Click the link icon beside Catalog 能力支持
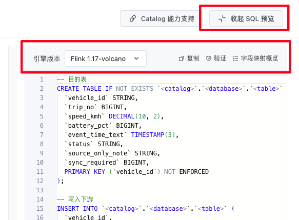 point(133,18)
